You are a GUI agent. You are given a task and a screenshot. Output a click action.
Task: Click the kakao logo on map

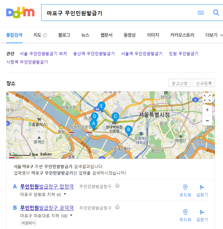click(46, 154)
